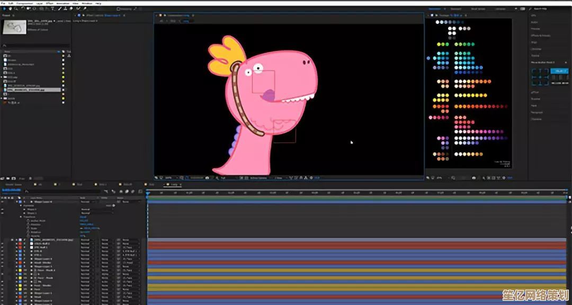Click Scale stopwatch icon

pyautogui.click(x=29, y=228)
